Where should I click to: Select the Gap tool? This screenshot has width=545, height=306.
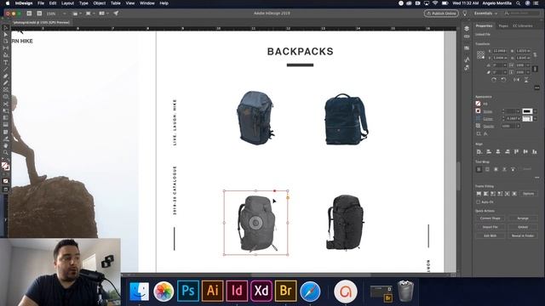(6, 48)
